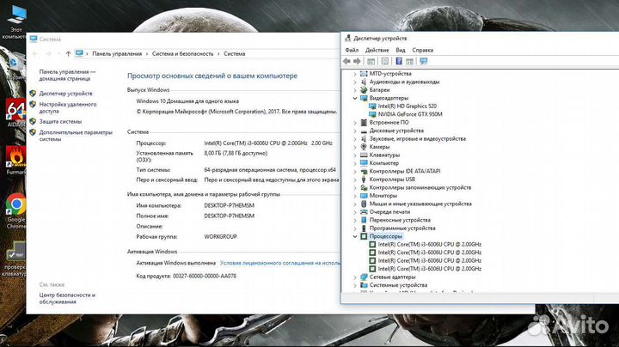This screenshot has height=347, width=619.
Task: Click the Системные устройства folder icon
Action: [x=364, y=285]
